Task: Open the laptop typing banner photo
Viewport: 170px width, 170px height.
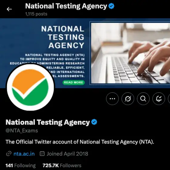Action: pyautogui.click(x=130, y=53)
